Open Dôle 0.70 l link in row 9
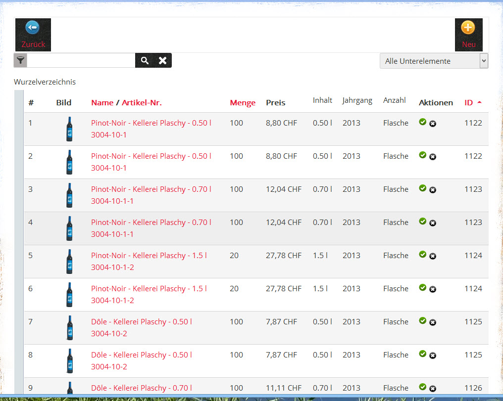 tap(142, 388)
